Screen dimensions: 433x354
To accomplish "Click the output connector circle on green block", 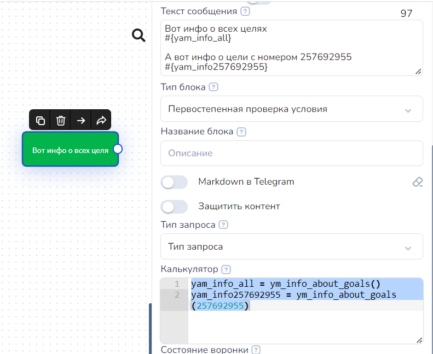I will coord(118,149).
